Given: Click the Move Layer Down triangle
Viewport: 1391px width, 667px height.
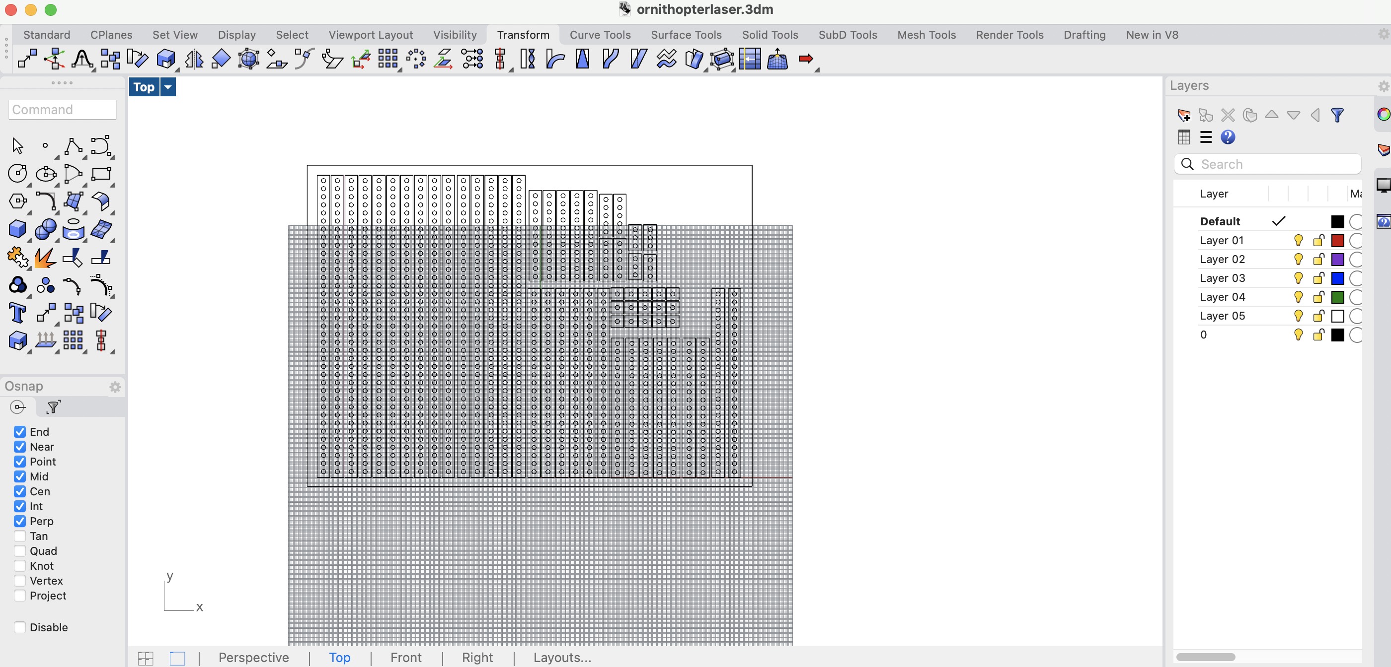Looking at the screenshot, I should click(x=1293, y=115).
